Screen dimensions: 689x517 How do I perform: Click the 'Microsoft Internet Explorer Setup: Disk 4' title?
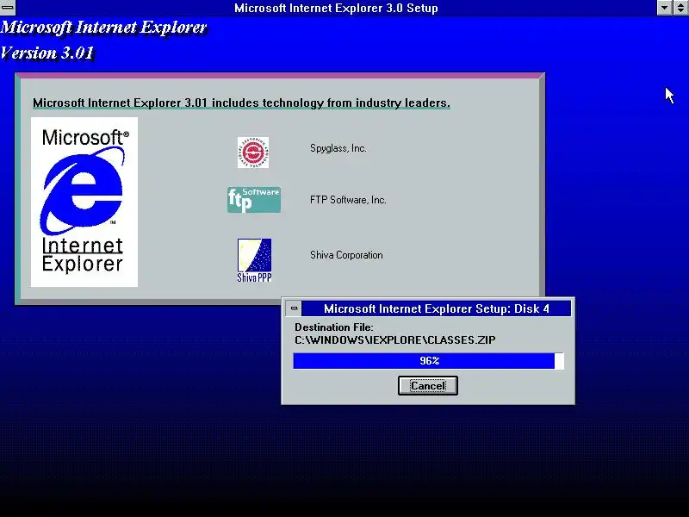(x=437, y=308)
